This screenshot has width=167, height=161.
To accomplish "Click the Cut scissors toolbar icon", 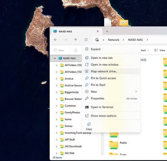I will (x=76, y=50).
